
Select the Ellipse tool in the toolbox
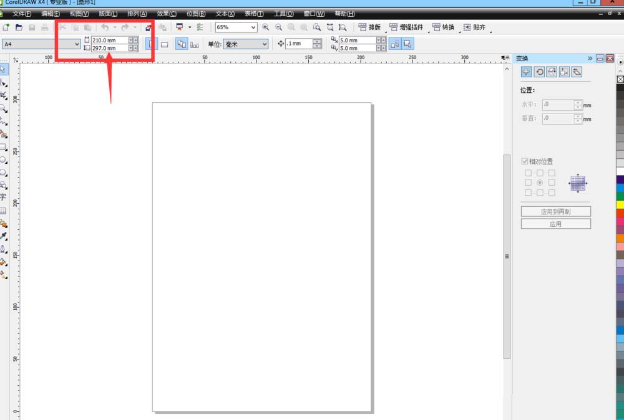click(4, 160)
